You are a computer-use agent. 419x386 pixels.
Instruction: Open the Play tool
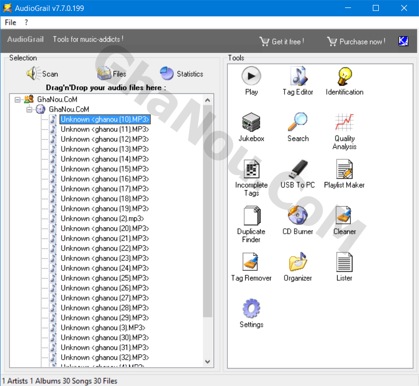(251, 81)
